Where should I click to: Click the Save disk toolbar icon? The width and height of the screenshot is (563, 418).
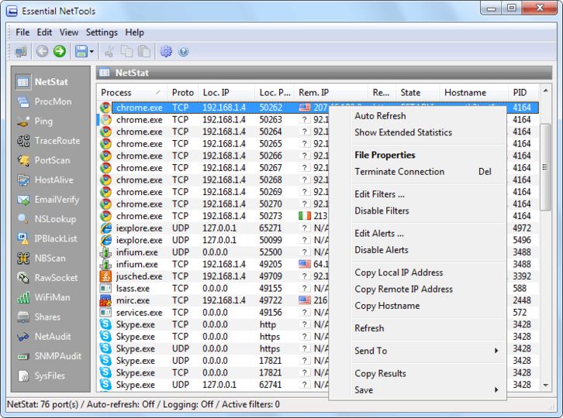81,52
